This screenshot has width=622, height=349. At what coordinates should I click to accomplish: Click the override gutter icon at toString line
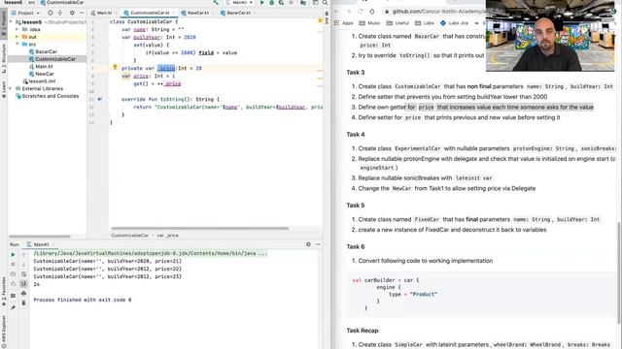(x=99, y=99)
